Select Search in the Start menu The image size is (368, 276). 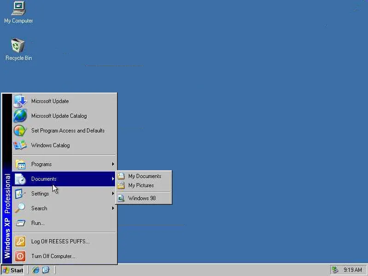(x=64, y=208)
